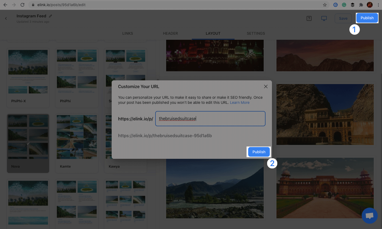Click Publish in the URL dialog
382x229 pixels.
pos(259,152)
